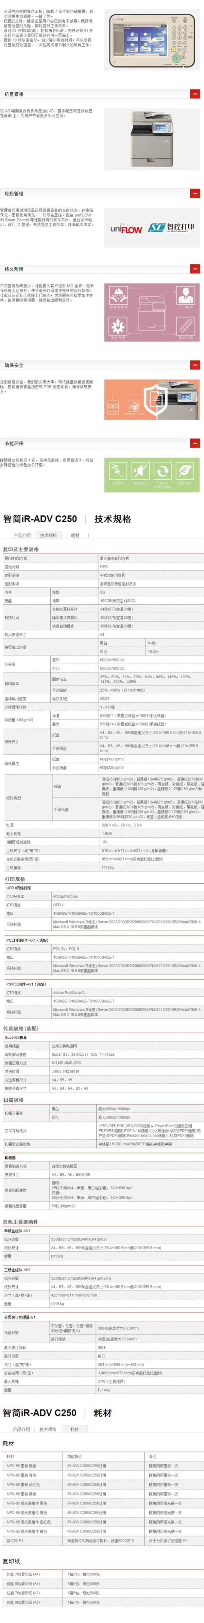
Task: Click the 确保安全 section header
Action: tap(100, 365)
